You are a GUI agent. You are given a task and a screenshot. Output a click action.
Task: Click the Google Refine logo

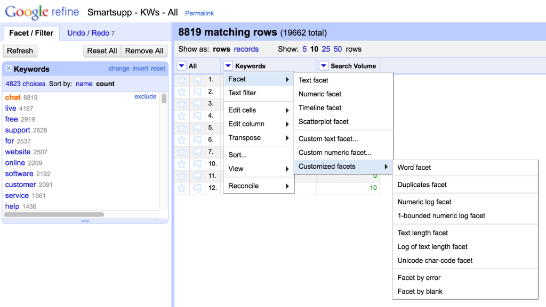coord(42,12)
